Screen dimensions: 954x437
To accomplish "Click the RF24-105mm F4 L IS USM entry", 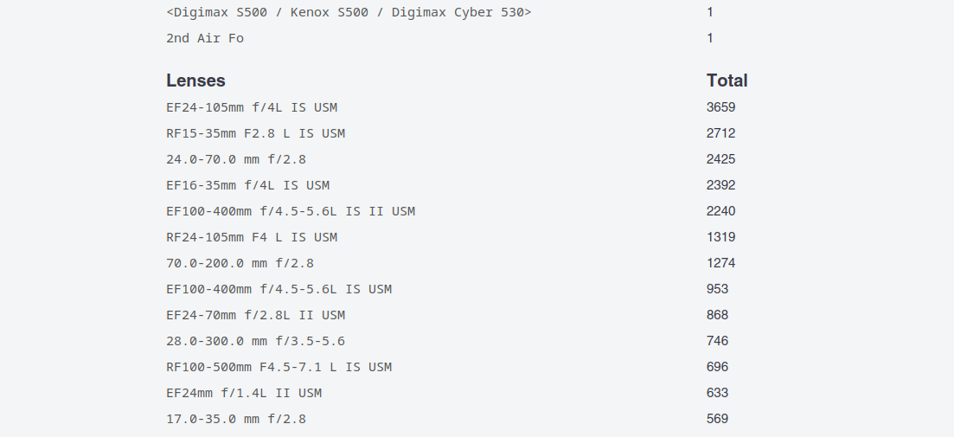I will point(252,237).
